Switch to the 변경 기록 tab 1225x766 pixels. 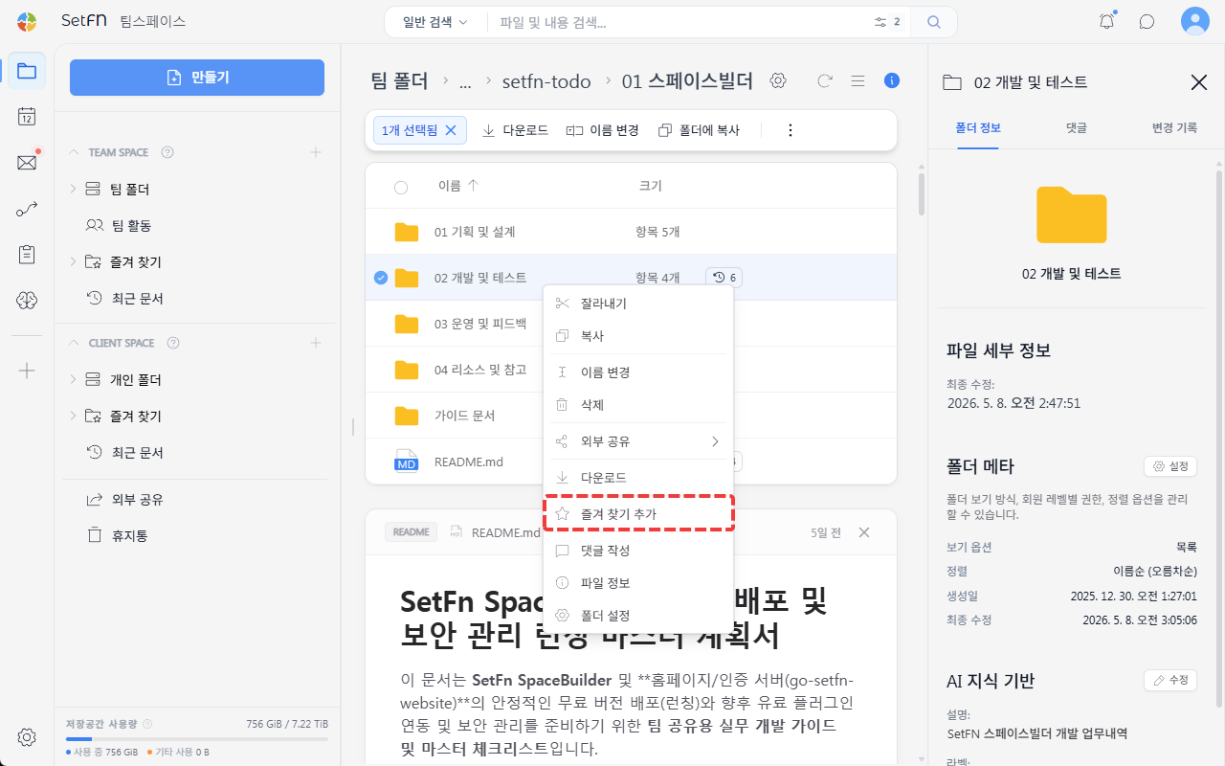[1174, 127]
